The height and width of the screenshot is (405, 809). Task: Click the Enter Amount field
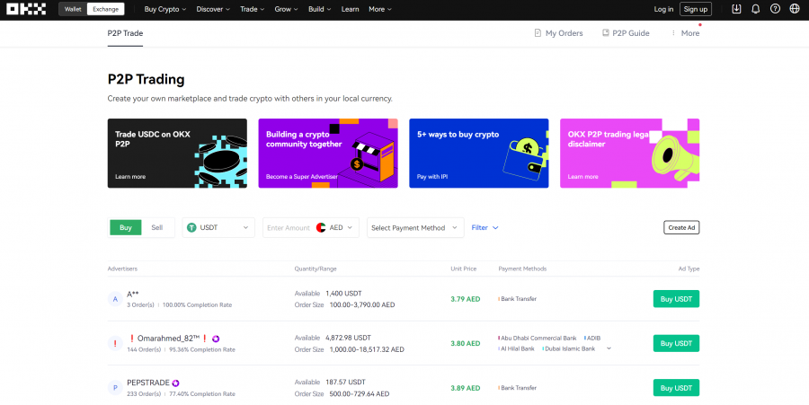(x=288, y=227)
